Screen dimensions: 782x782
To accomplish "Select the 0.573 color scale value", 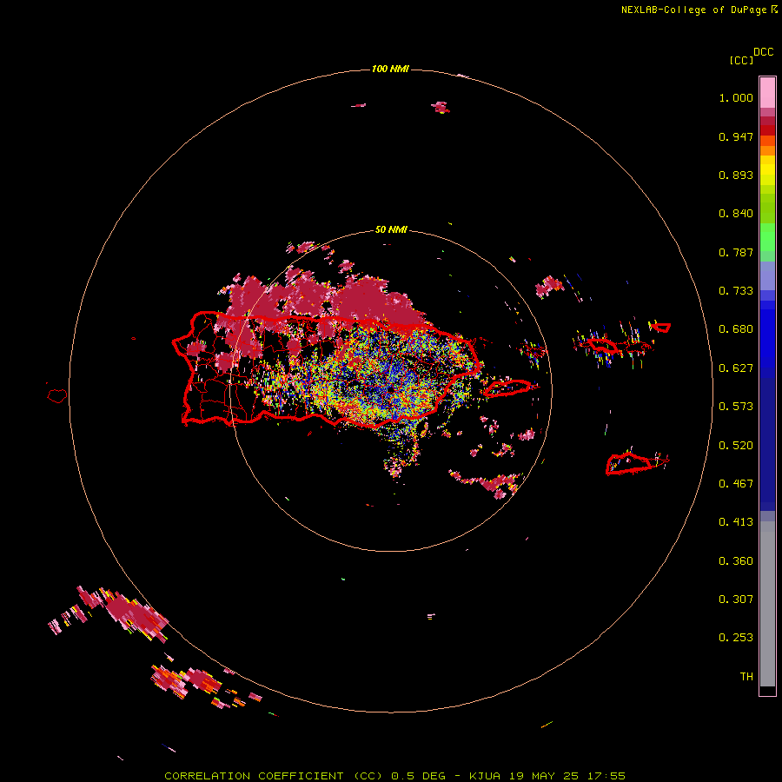I will pos(736,407).
